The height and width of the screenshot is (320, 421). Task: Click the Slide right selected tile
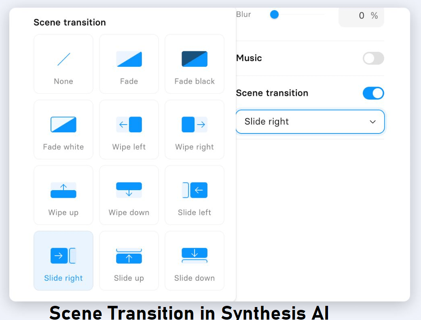coord(63,261)
